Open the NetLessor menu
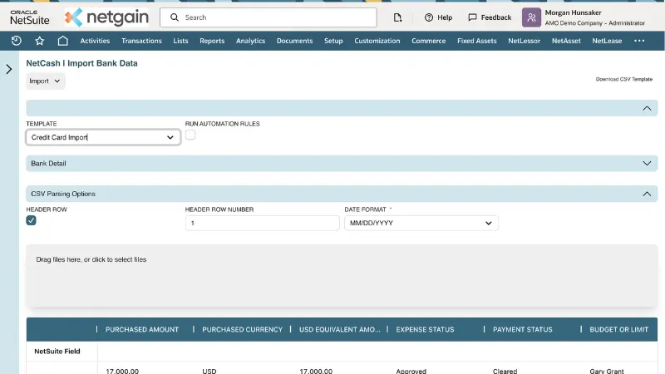Screen dimensions: 665x374 tap(525, 41)
